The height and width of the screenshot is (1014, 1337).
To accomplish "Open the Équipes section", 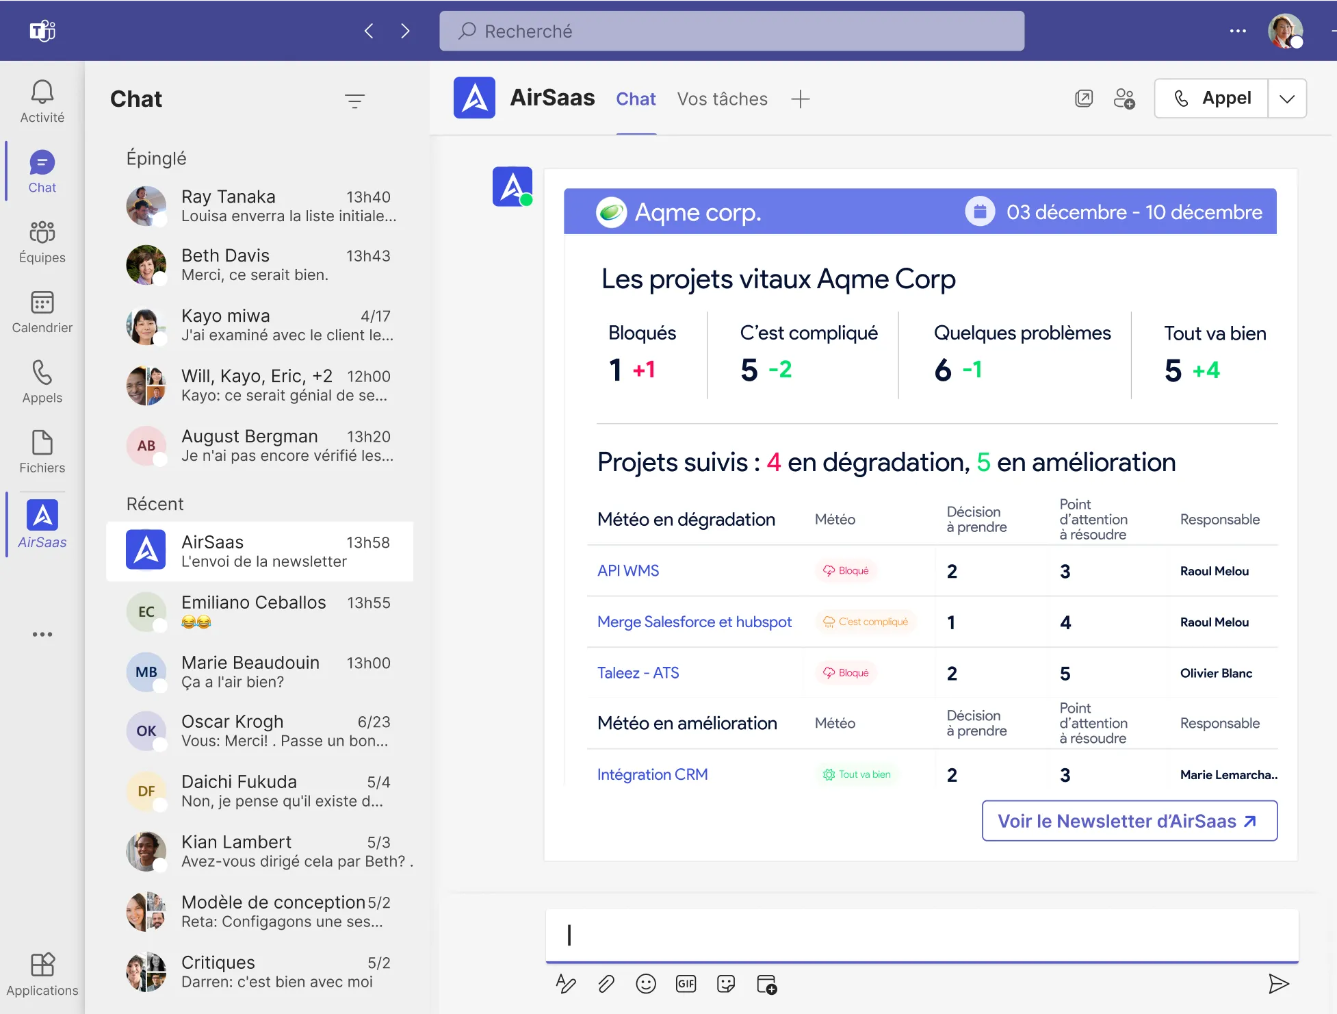I will [x=42, y=241].
